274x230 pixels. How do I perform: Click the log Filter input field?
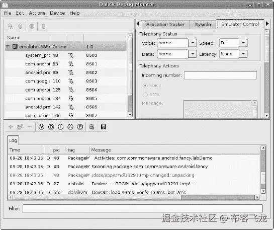tap(143, 209)
